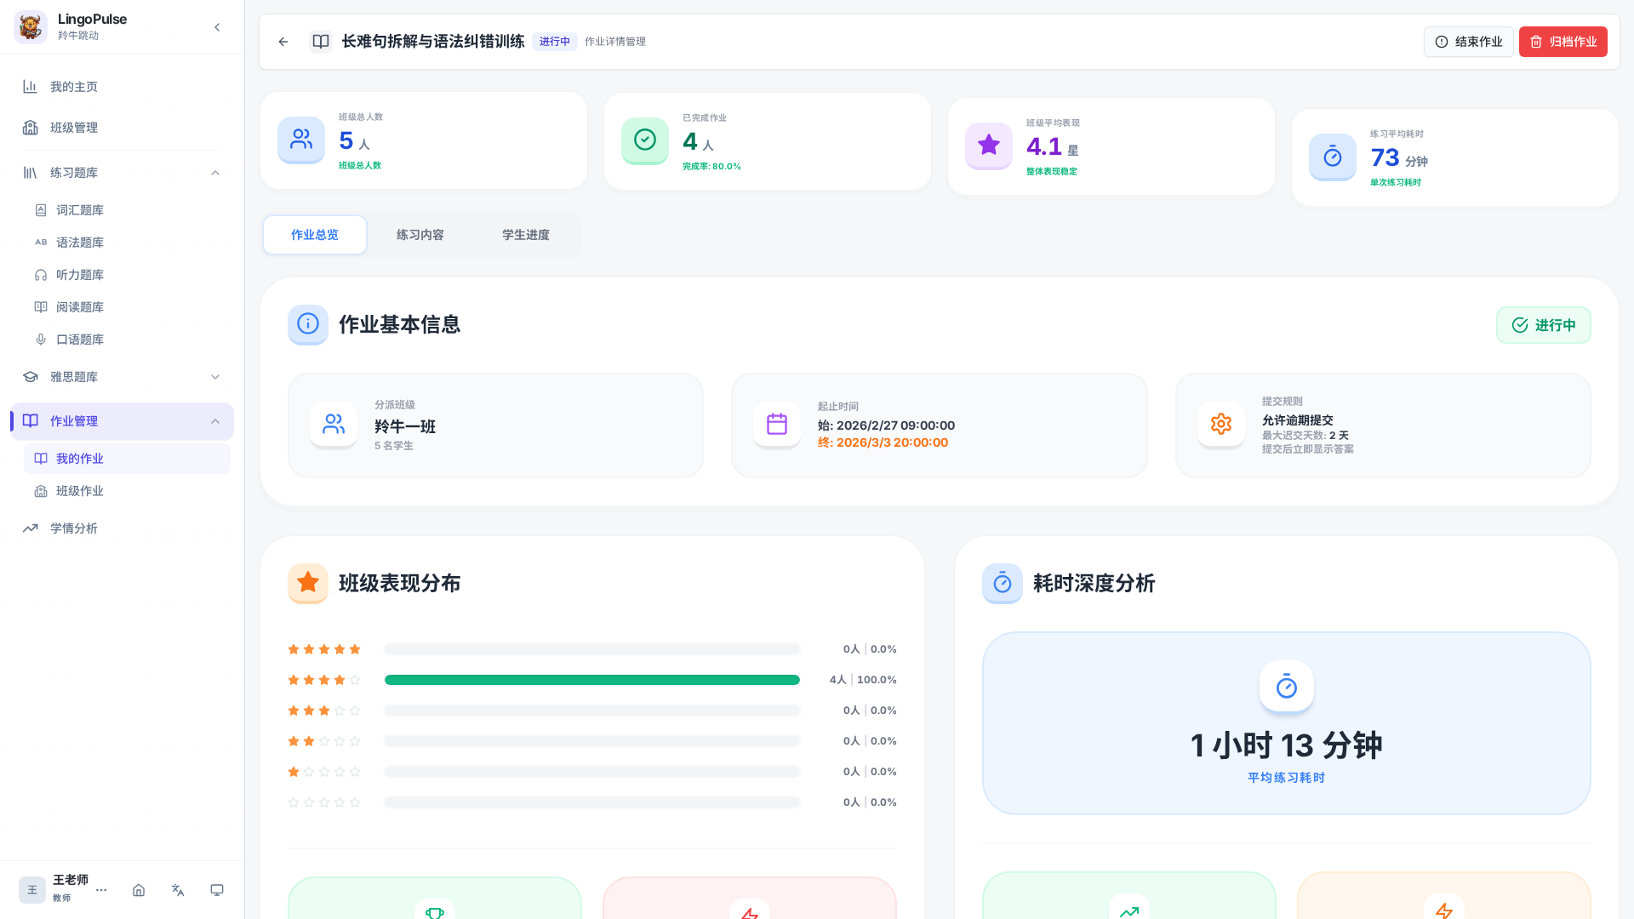
Task: Click the 王 user avatar
Action: click(x=32, y=890)
